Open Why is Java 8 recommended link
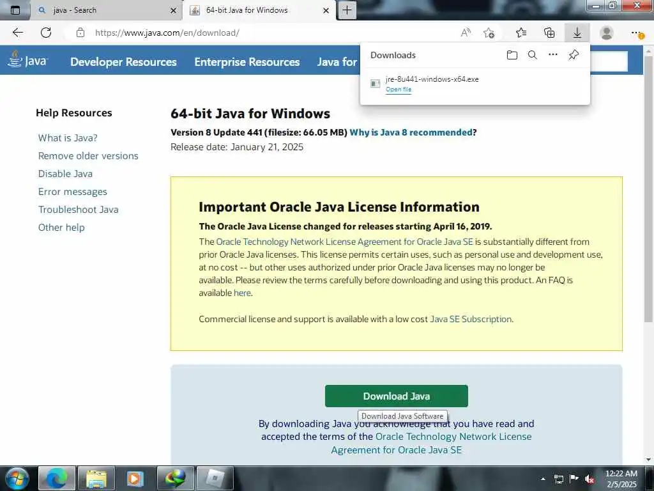654x491 pixels. point(411,132)
